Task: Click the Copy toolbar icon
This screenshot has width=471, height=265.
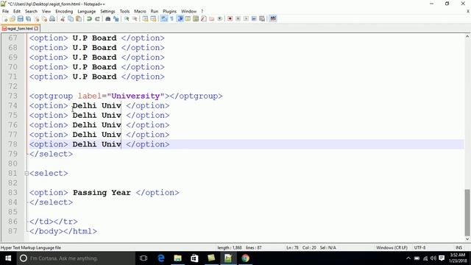Action: pos(71,18)
